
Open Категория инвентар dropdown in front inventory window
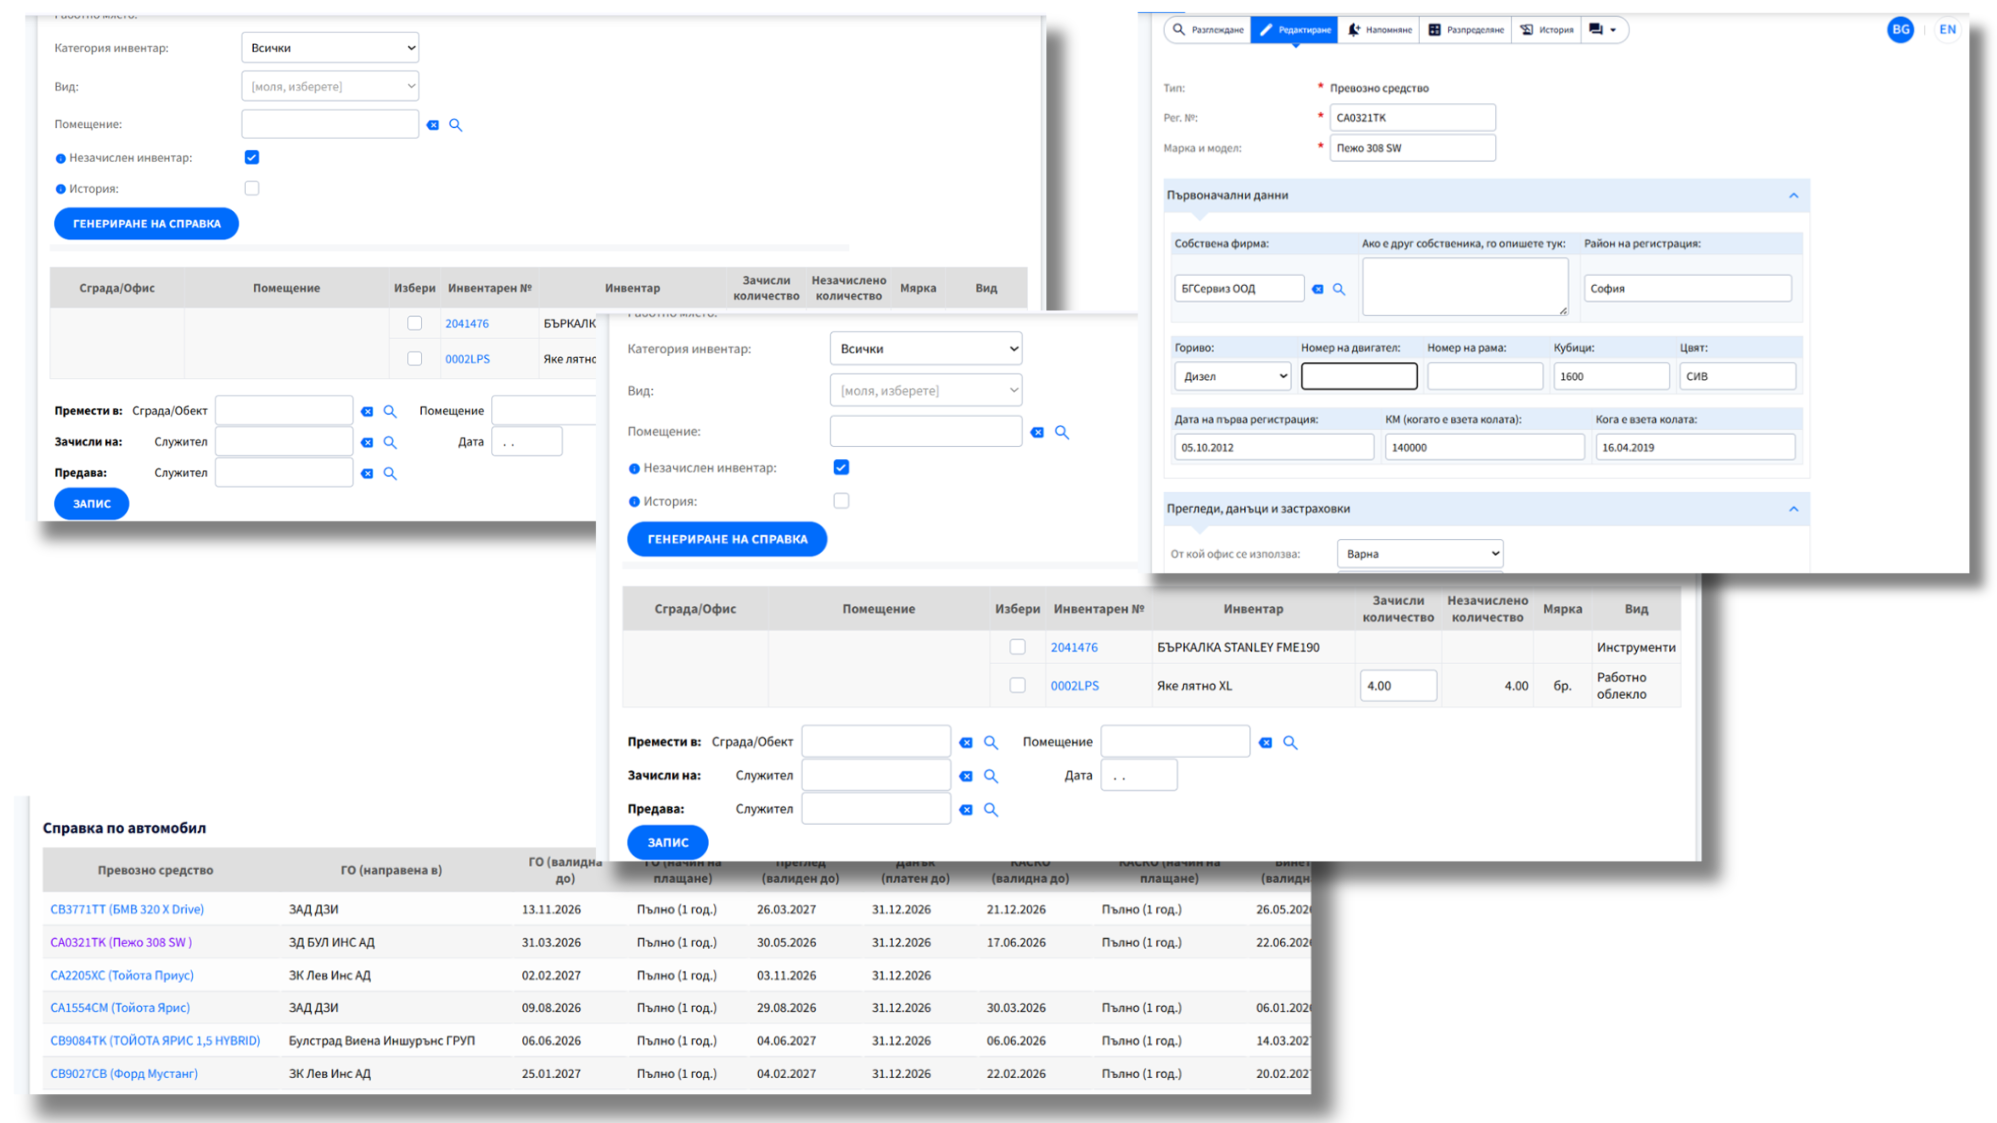point(926,349)
